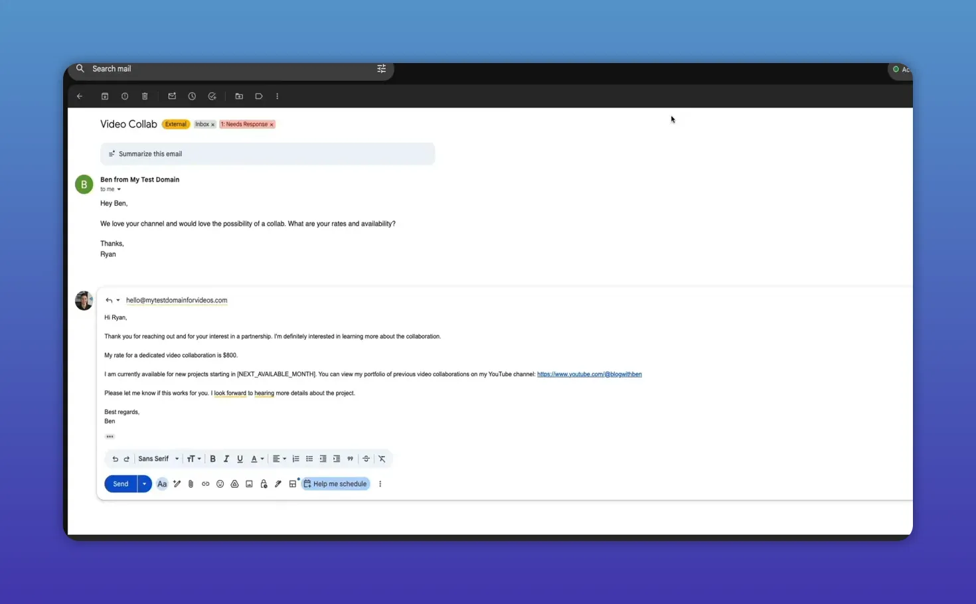
Task: Insert signature with pen icon
Action: [x=278, y=484]
